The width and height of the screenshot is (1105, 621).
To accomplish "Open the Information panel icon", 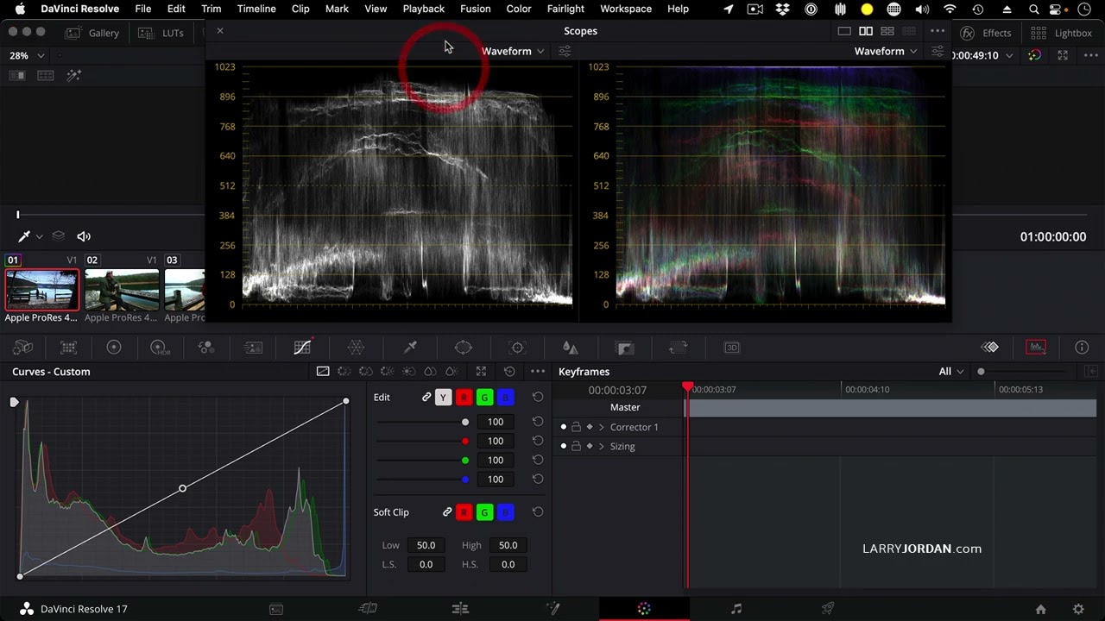I will pyautogui.click(x=1082, y=348).
